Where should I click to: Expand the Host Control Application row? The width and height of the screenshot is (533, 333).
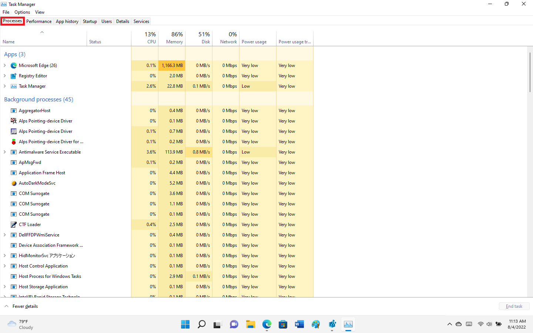[5, 266]
